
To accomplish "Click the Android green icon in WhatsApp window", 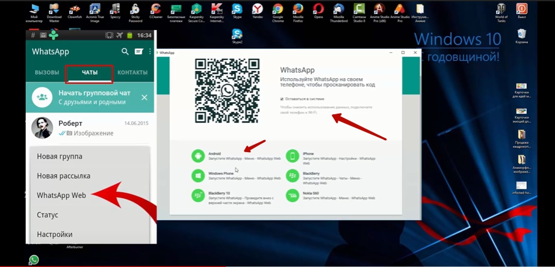I will pos(198,156).
